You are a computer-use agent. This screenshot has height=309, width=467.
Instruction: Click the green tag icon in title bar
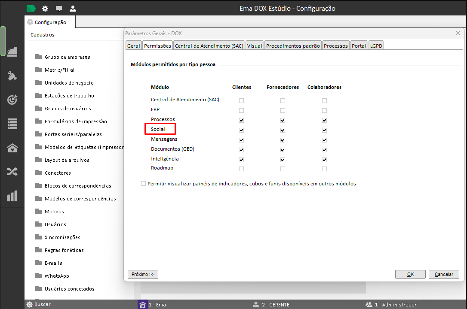pos(31,9)
